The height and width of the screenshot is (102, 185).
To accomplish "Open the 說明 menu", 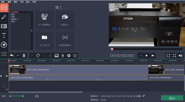I will click(34, 2).
